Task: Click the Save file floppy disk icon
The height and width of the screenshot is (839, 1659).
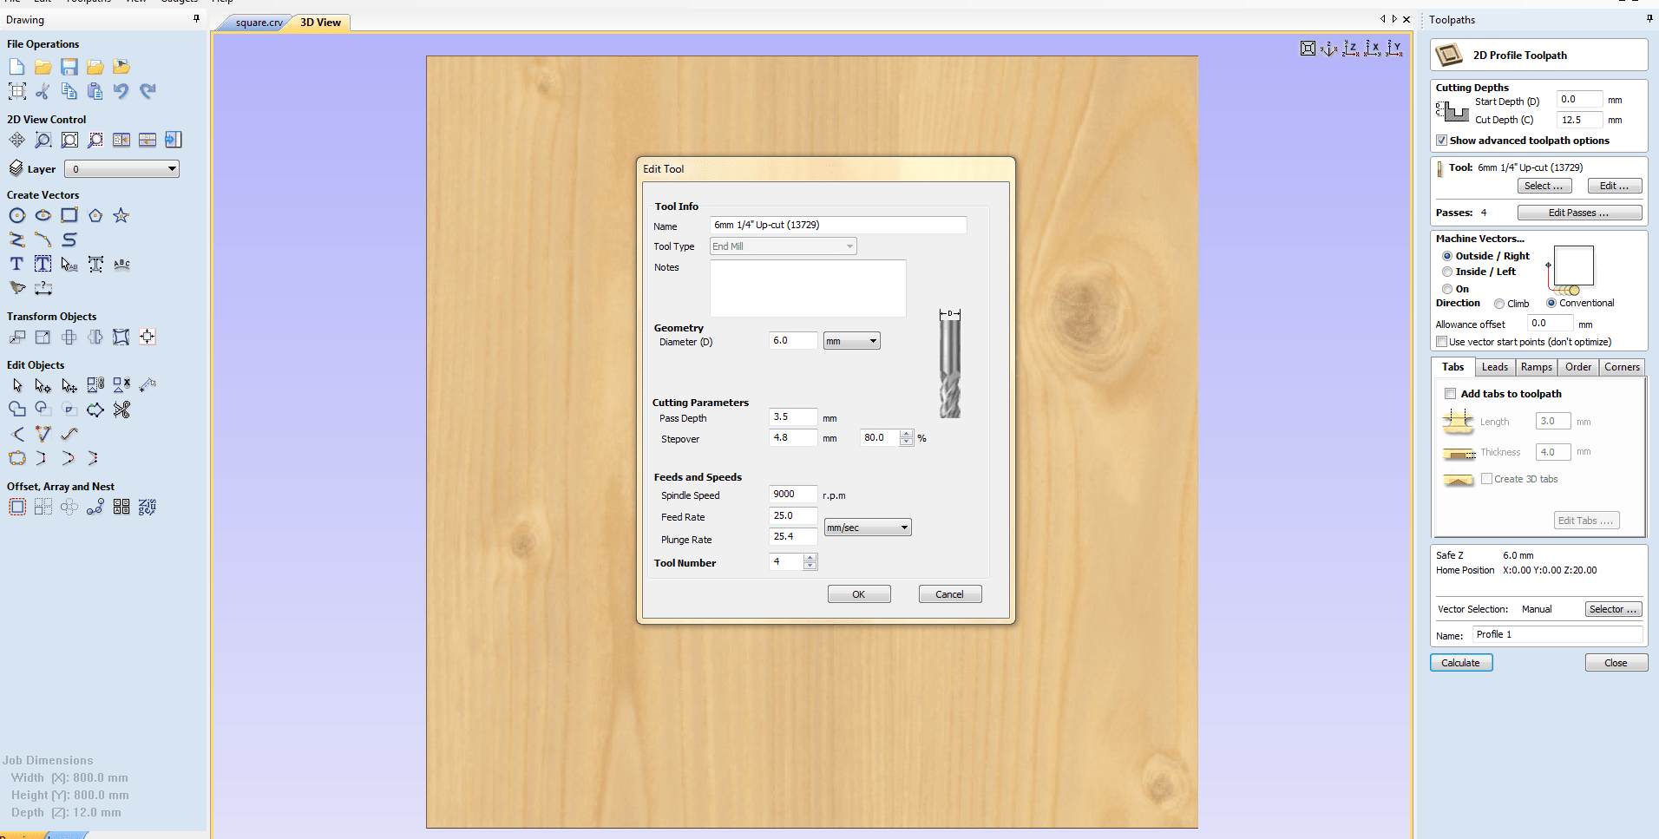Action: click(69, 67)
